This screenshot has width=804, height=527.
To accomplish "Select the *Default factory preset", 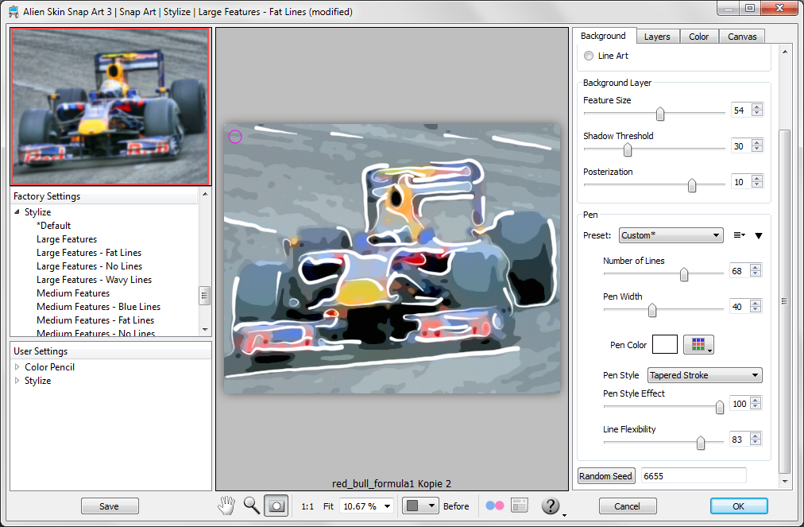I will point(54,226).
